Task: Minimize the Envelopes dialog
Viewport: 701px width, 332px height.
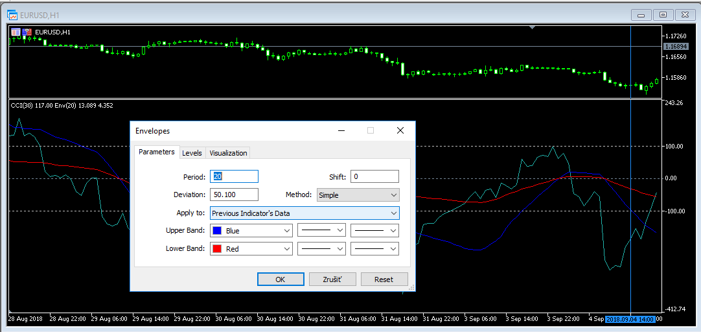Action: coord(341,130)
